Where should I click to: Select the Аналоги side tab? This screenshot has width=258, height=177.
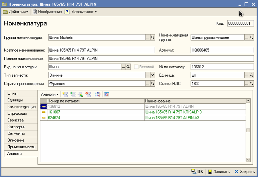21,154
